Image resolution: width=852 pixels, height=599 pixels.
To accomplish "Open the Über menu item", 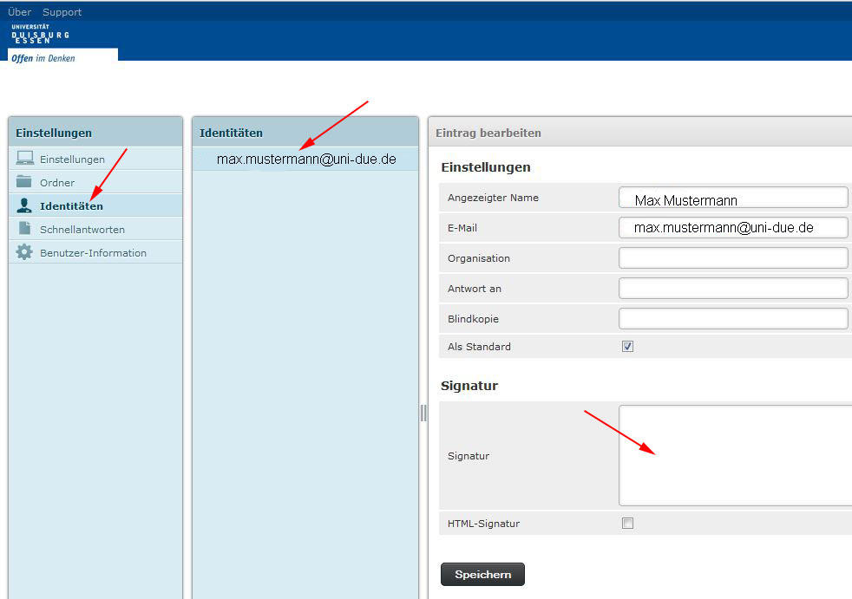I will (x=19, y=12).
